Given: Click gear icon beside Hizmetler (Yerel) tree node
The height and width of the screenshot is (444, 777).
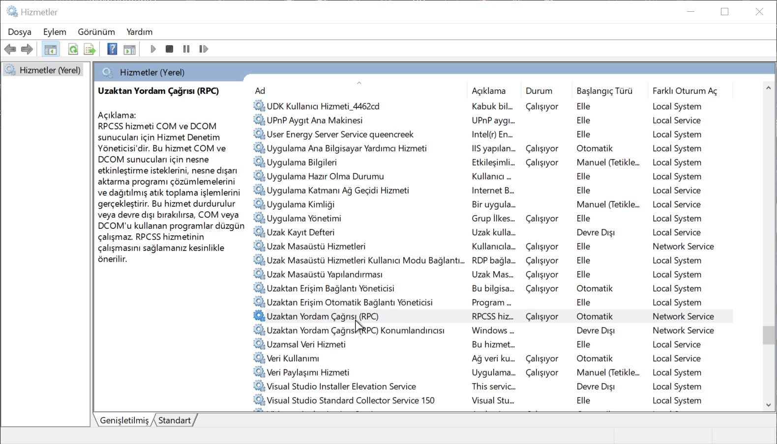Looking at the screenshot, I should click(10, 70).
